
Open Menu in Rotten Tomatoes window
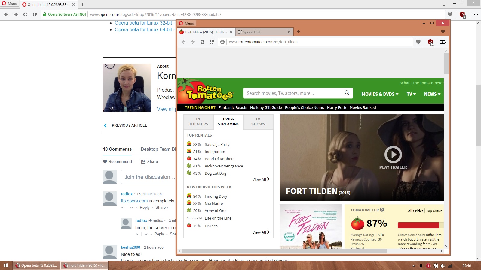[187, 23]
